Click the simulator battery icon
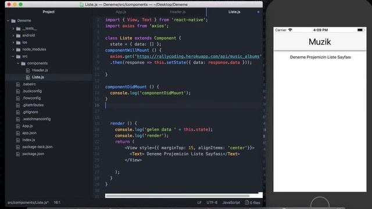This screenshot has height=209, width=372. pyautogui.click(x=360, y=30)
